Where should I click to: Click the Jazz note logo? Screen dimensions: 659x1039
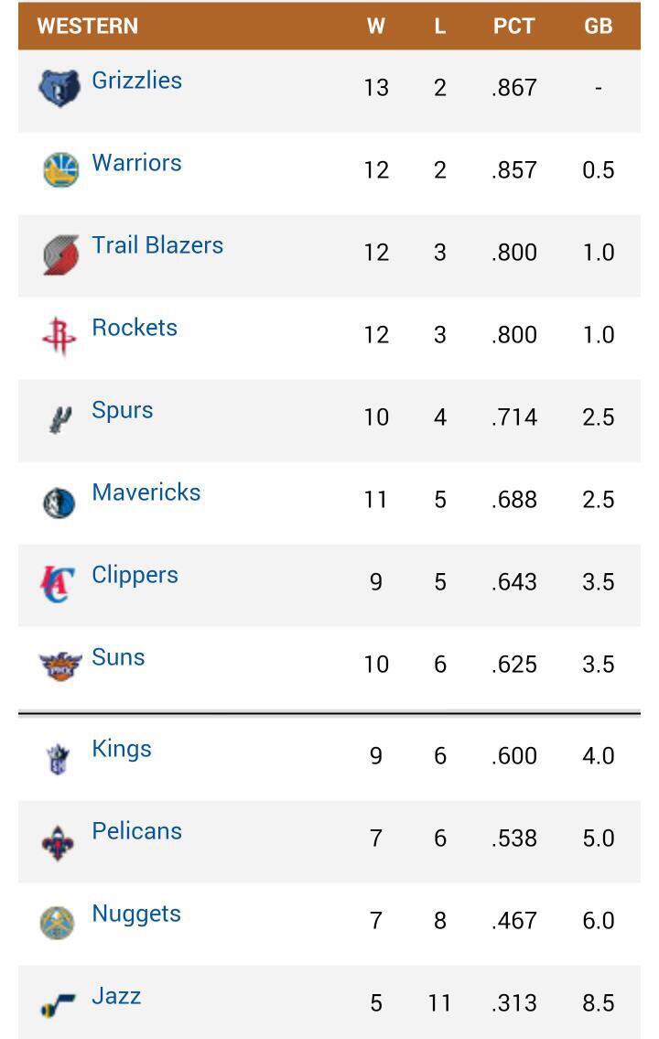59,1006
